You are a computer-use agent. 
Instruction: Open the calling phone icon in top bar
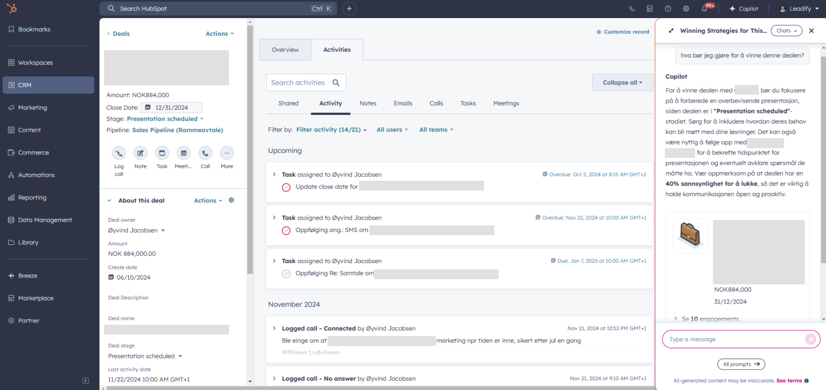[632, 9]
